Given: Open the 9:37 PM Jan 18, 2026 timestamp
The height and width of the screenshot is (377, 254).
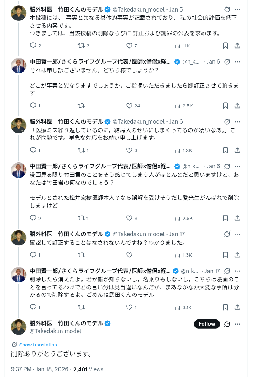Looking at the screenshot, I should click(x=39, y=369).
